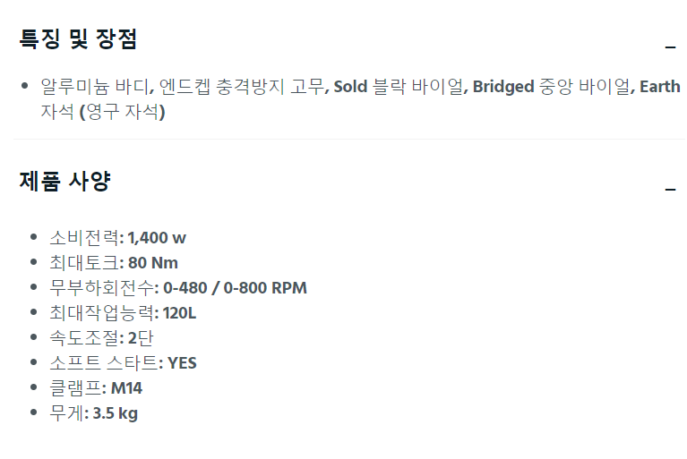Viewport: 687px width, 459px height.
Task: Collapse 제품 사양 section with minus icon
Action: (670, 190)
